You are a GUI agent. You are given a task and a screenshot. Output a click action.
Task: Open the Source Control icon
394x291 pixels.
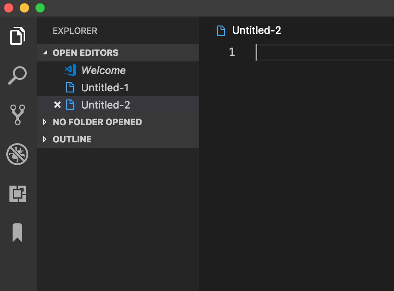click(x=17, y=114)
